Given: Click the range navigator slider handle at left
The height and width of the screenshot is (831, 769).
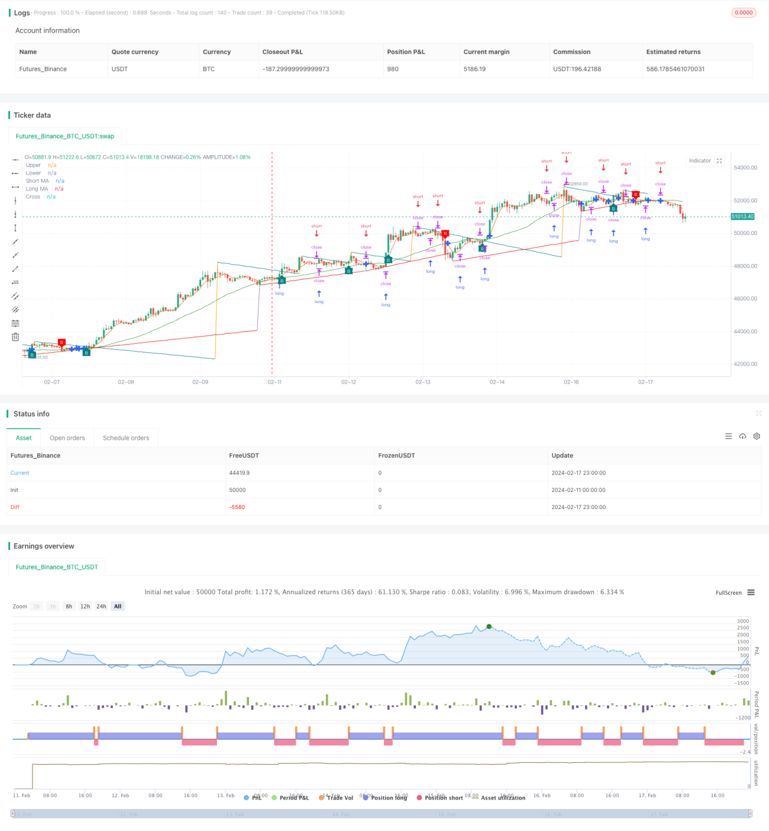Looking at the screenshot, I should (x=13, y=814).
